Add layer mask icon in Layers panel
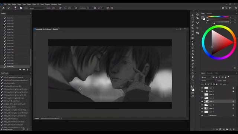238x134 pixels. pyautogui.click(x=221, y=129)
